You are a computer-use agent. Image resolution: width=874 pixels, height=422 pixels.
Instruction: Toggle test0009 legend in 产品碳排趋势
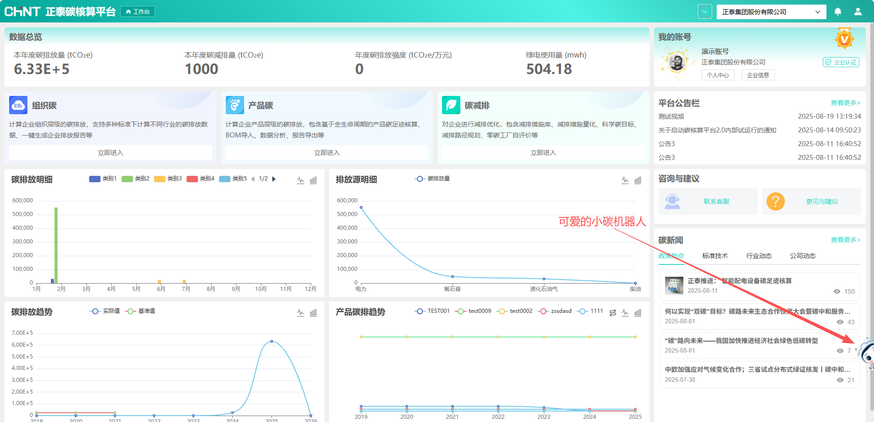(x=473, y=311)
